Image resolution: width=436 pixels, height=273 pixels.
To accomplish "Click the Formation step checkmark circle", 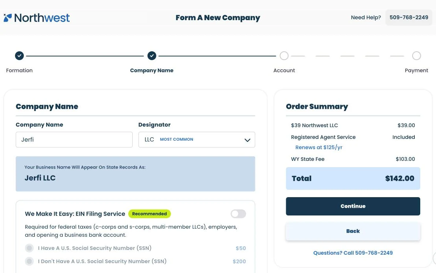I will [19, 56].
